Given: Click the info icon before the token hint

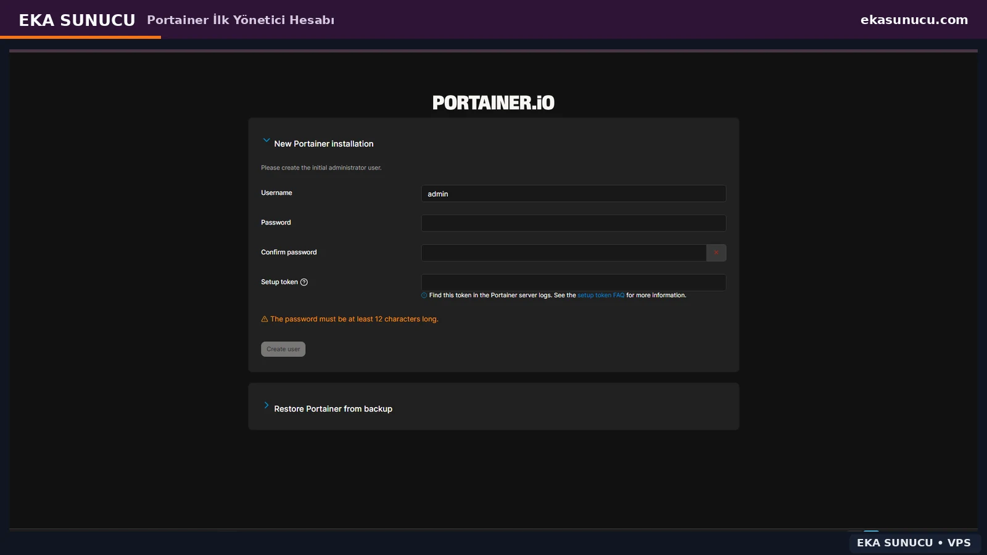Looking at the screenshot, I should 424,295.
